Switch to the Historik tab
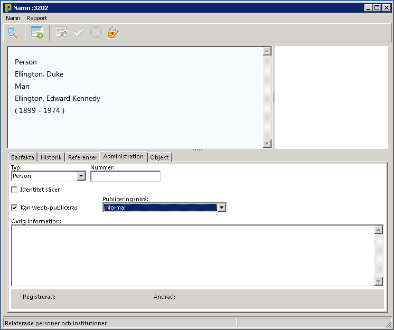Image resolution: width=394 pixels, height=330 pixels. [51, 157]
